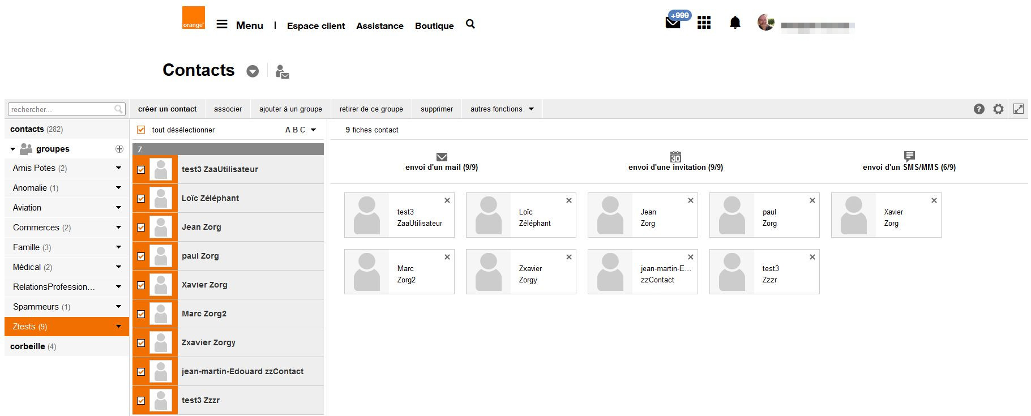
Task: Click the invitation calendar icon
Action: click(x=675, y=157)
